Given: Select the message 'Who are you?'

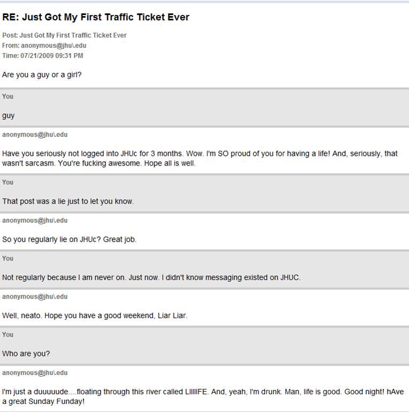Looking at the screenshot, I should (x=26, y=354).
